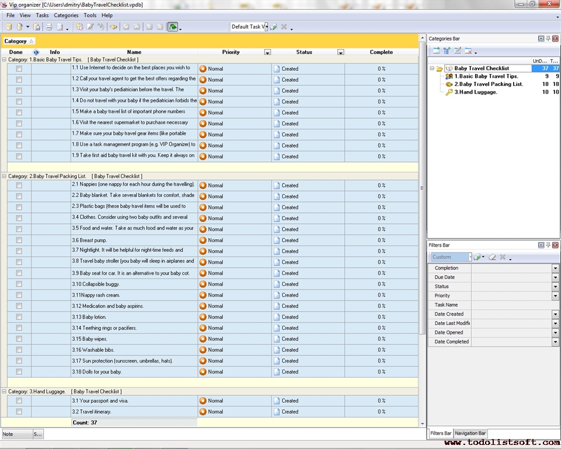Click the add category icon in Categories Bar
This screenshot has height=449, width=561.
[x=436, y=51]
